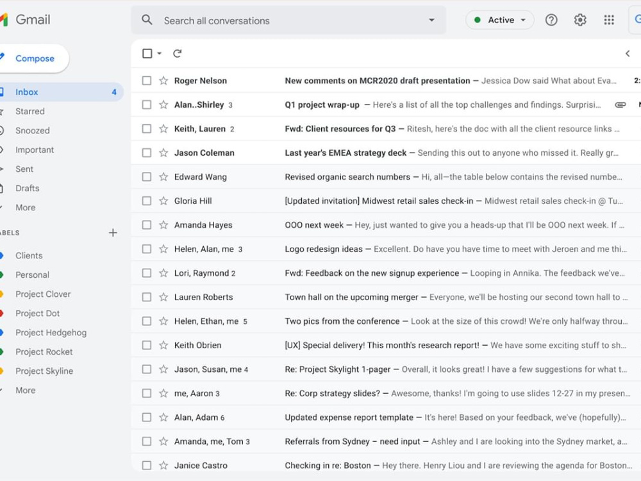Check the box for the Alan..Shirley email
Screen dimensions: 641x481
tap(146, 105)
